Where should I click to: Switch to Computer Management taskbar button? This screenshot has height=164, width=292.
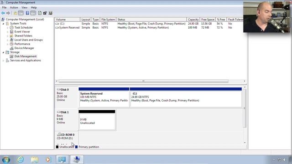tap(77, 159)
